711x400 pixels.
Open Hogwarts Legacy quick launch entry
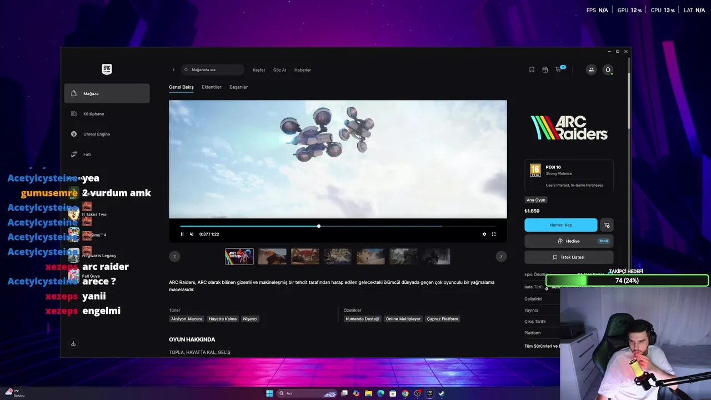click(99, 256)
